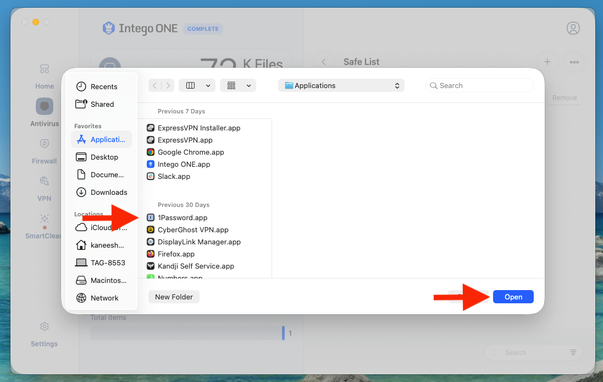The height and width of the screenshot is (382, 603).
Task: Click the Numbers.app row
Action: tap(204, 276)
